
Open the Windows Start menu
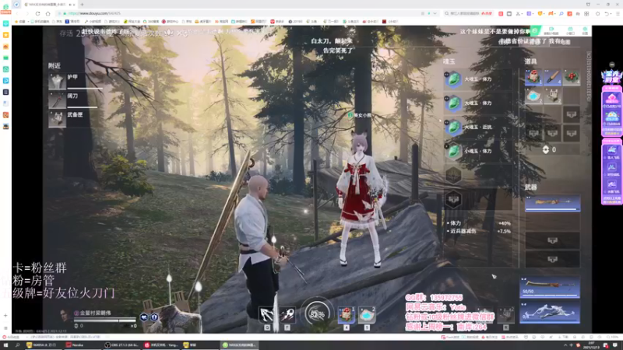(5, 345)
